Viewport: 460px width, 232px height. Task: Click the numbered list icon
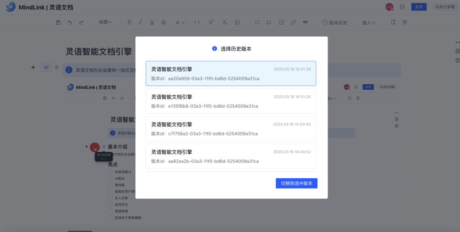(x=269, y=22)
